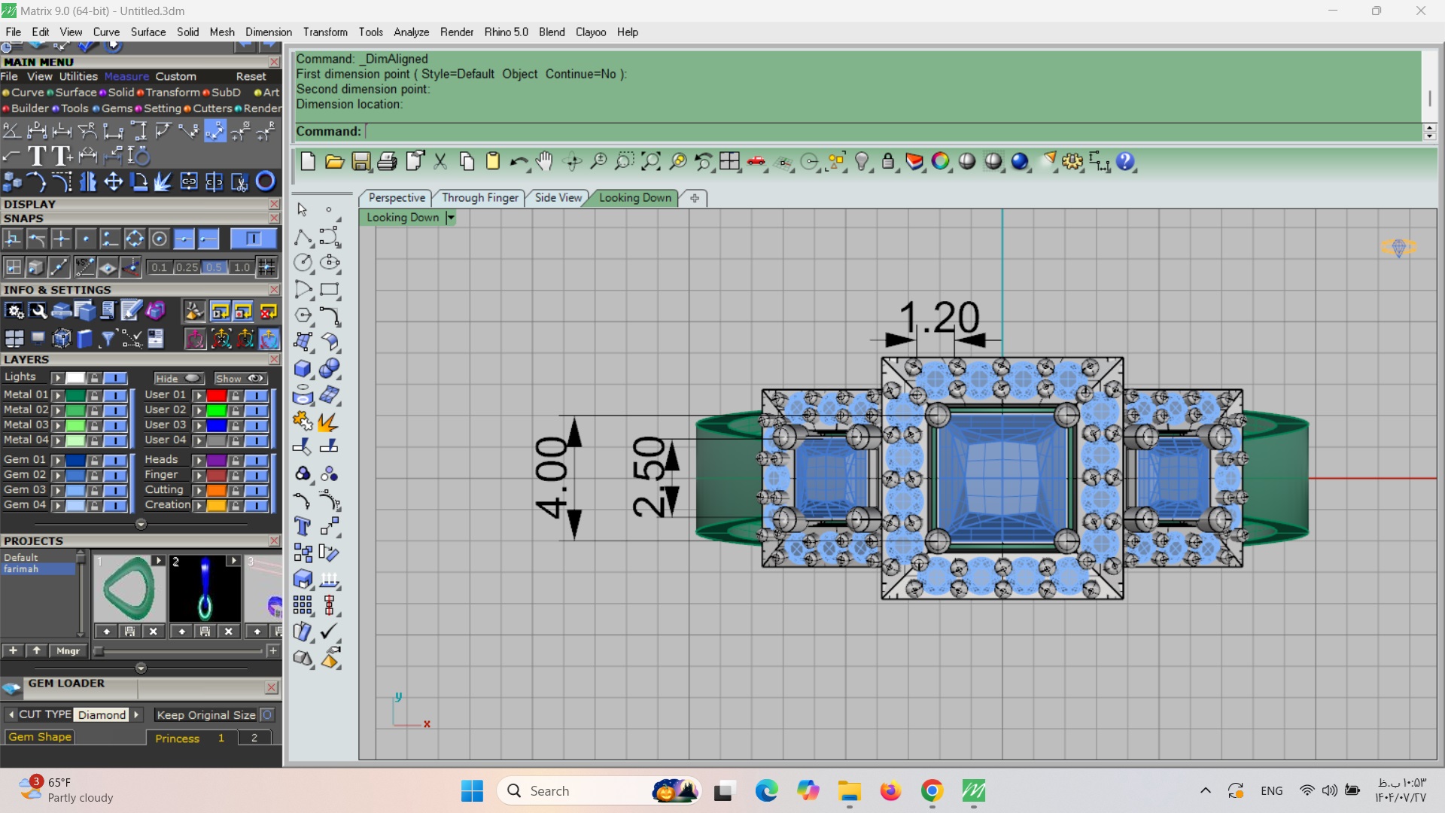The height and width of the screenshot is (813, 1445).
Task: Open the Transform menu
Action: pos(325,32)
